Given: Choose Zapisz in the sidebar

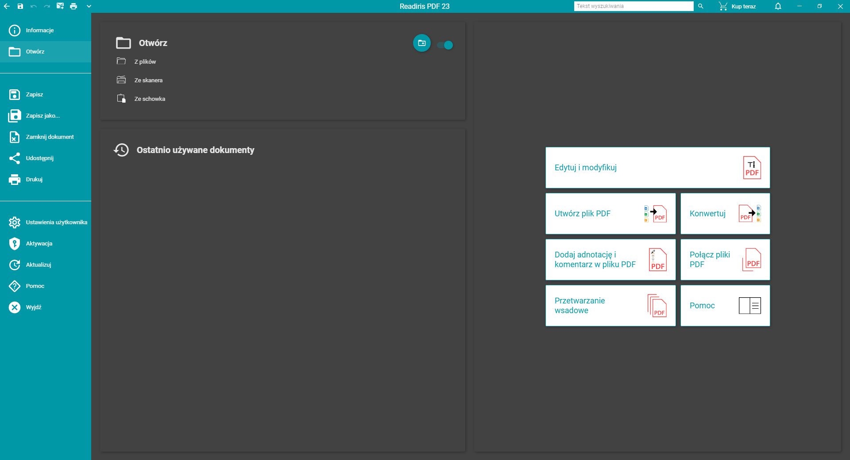Looking at the screenshot, I should [x=46, y=95].
